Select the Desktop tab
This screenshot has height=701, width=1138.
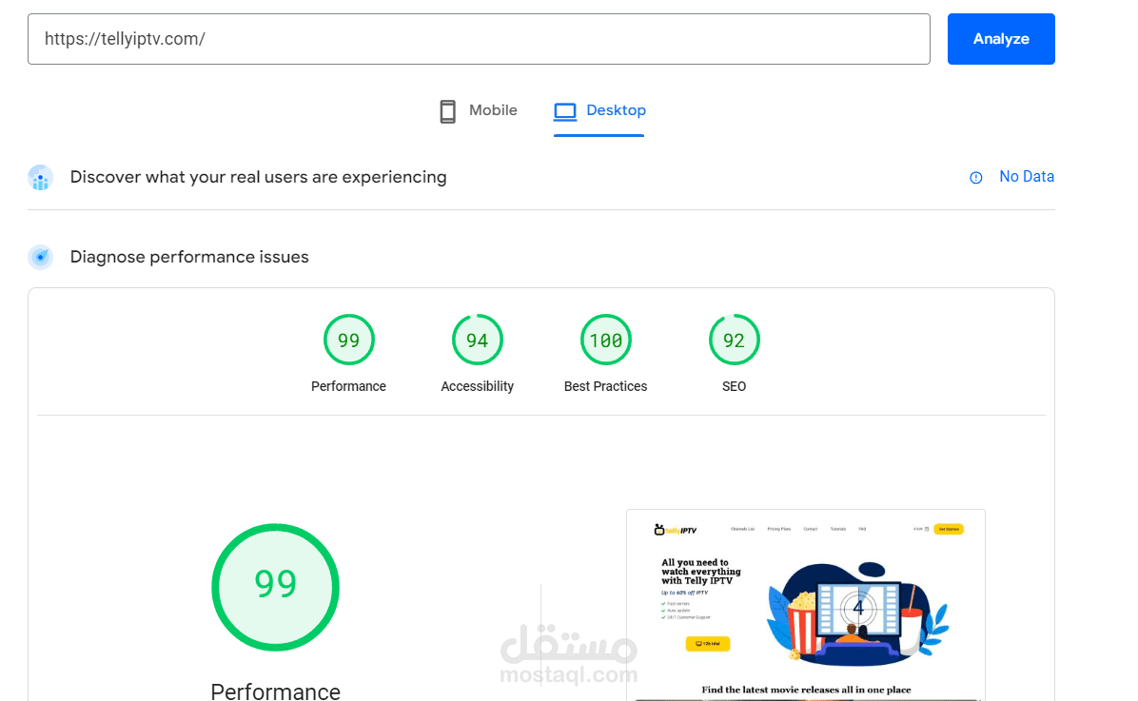pos(599,111)
